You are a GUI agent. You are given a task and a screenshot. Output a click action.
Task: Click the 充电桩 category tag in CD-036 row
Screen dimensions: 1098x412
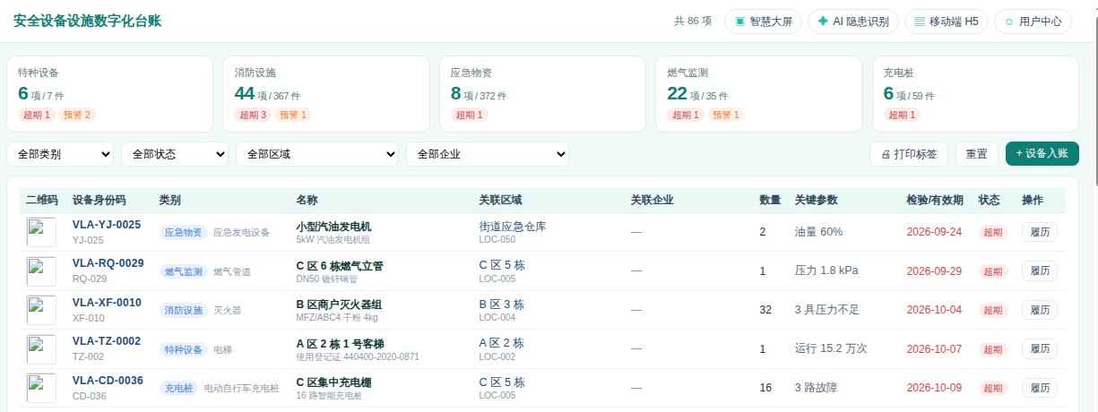[x=179, y=388]
